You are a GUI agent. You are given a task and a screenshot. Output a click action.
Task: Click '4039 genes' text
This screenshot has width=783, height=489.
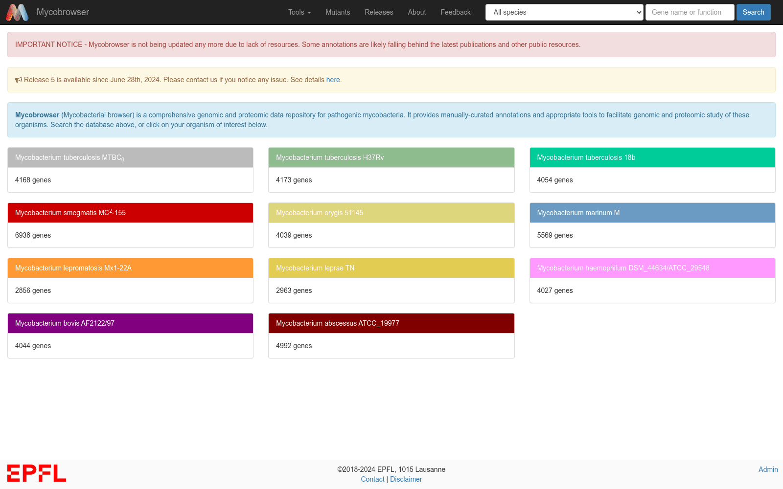(294, 235)
